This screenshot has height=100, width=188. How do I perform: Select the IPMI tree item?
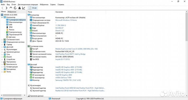point(11,27)
